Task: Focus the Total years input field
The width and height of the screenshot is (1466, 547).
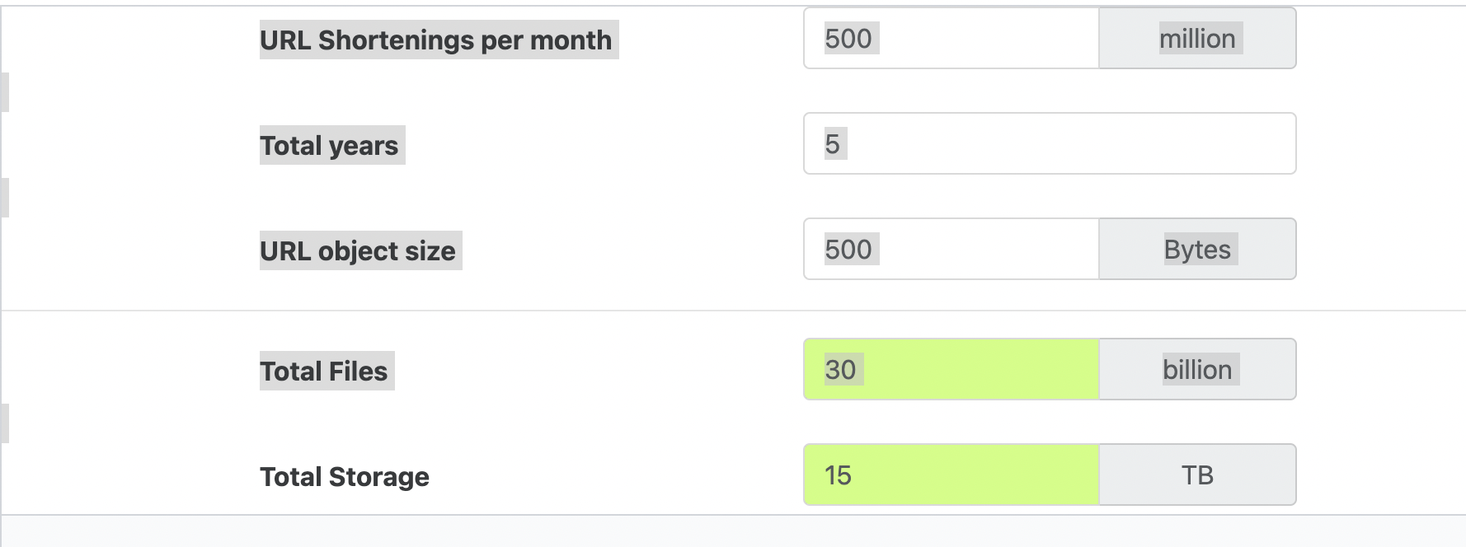Action: pyautogui.click(x=1049, y=144)
